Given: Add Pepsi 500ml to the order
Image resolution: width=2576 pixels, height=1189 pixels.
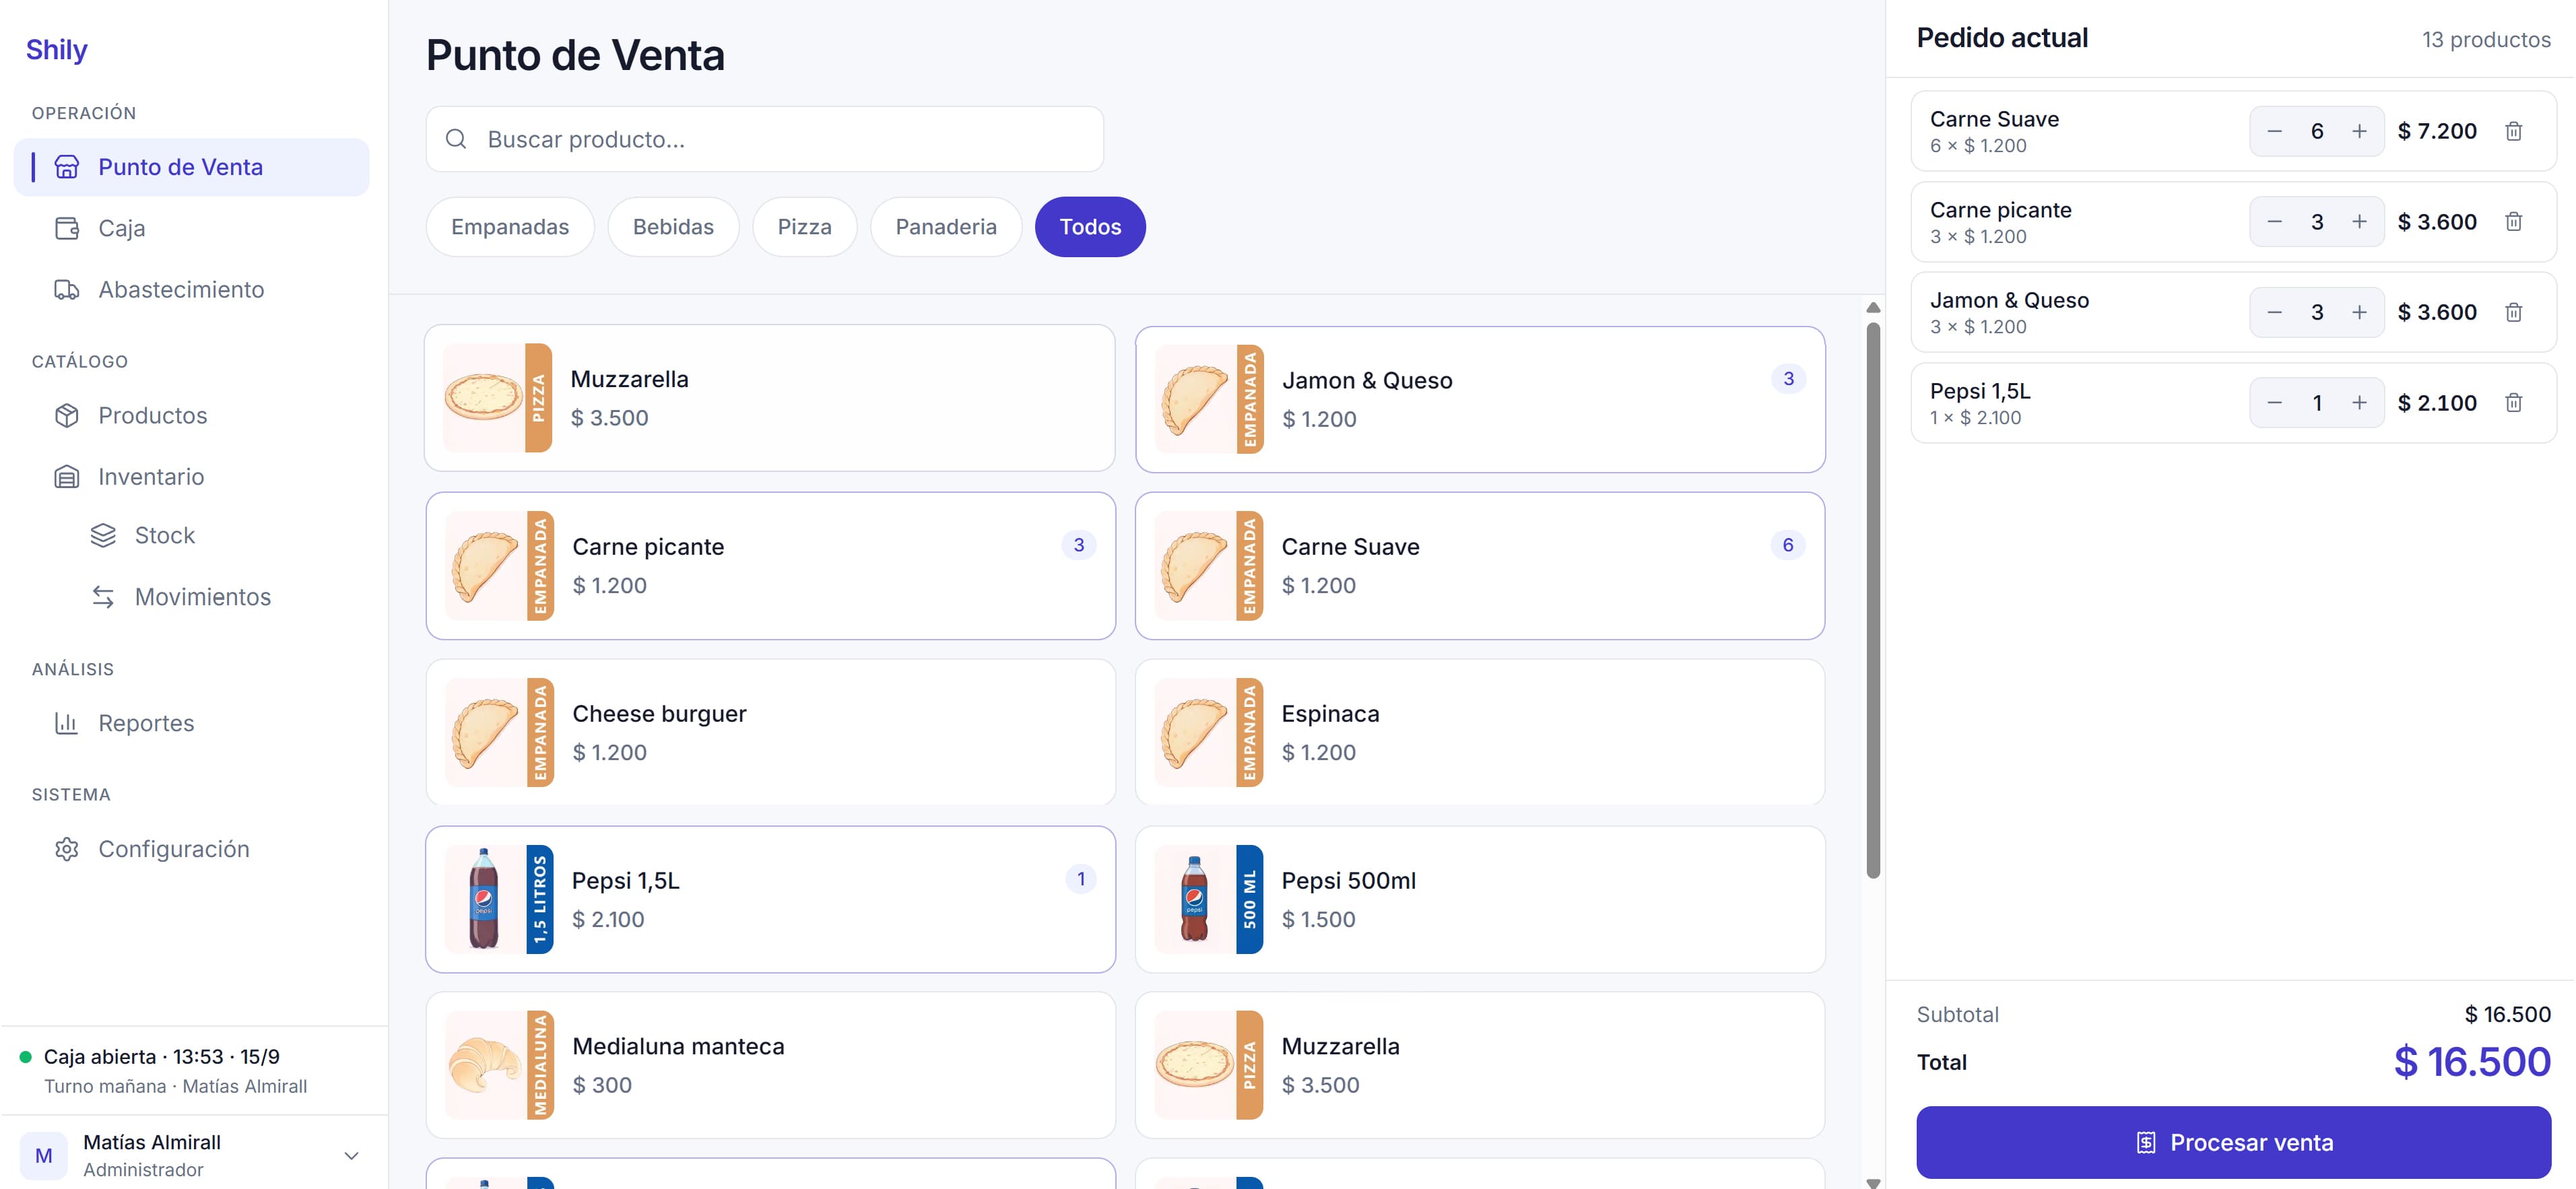Looking at the screenshot, I should pos(1479,899).
